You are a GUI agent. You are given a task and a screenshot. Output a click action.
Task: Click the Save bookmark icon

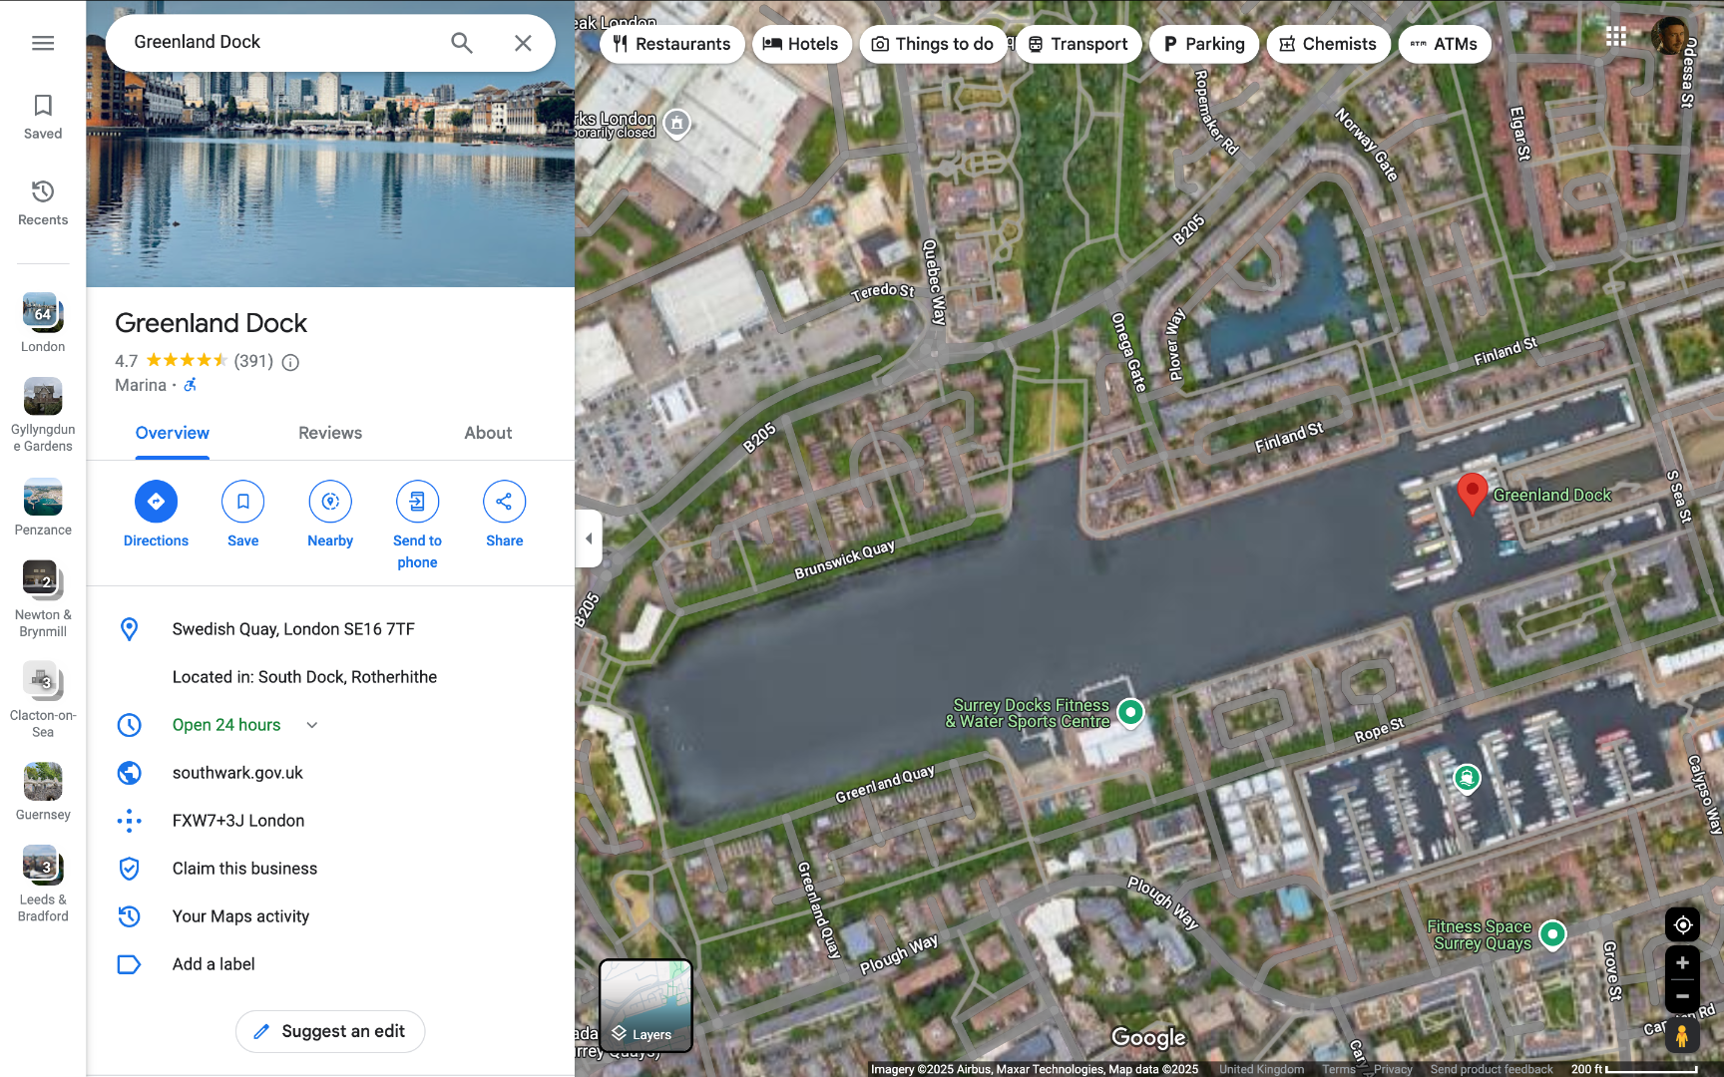pyautogui.click(x=242, y=502)
